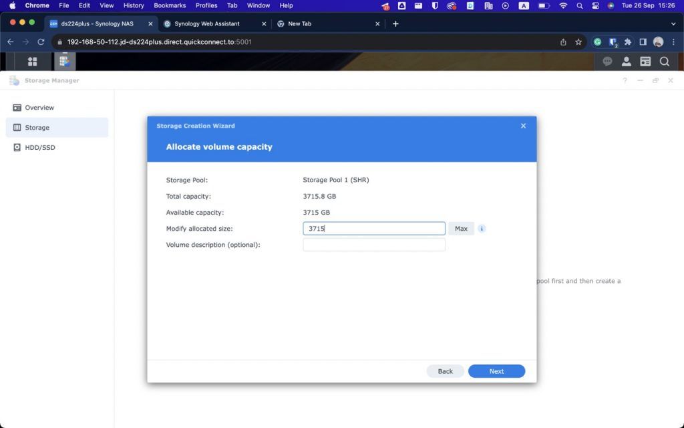
Task: Click the Chrome address bar URL
Action: tap(159, 42)
